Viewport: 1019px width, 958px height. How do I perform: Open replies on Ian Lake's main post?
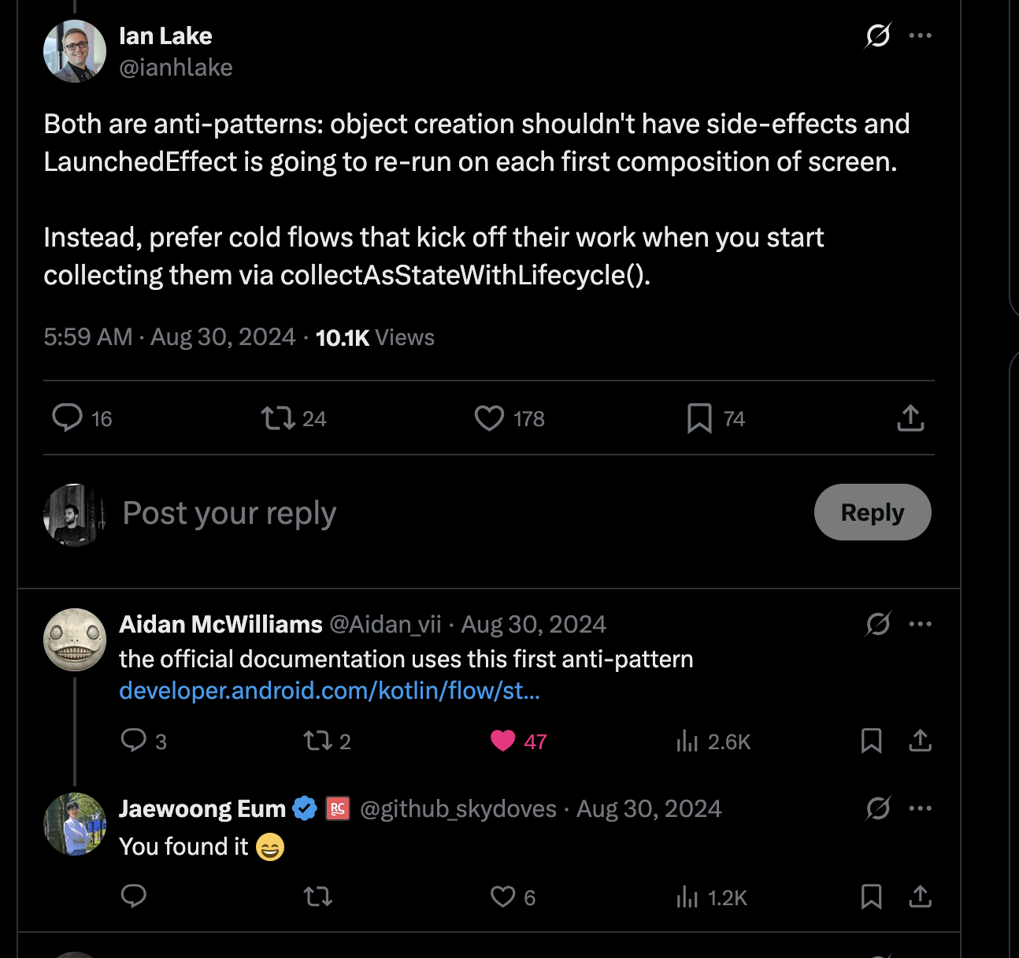point(68,418)
